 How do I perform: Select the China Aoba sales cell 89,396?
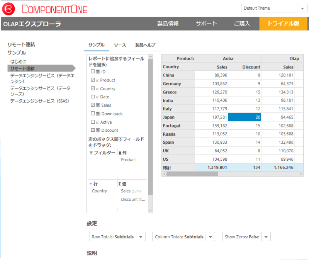(x=211, y=75)
